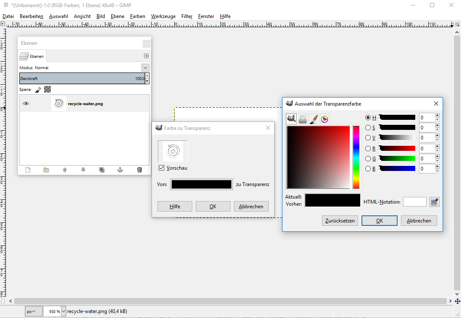Switch to the printer color selector

303,119
